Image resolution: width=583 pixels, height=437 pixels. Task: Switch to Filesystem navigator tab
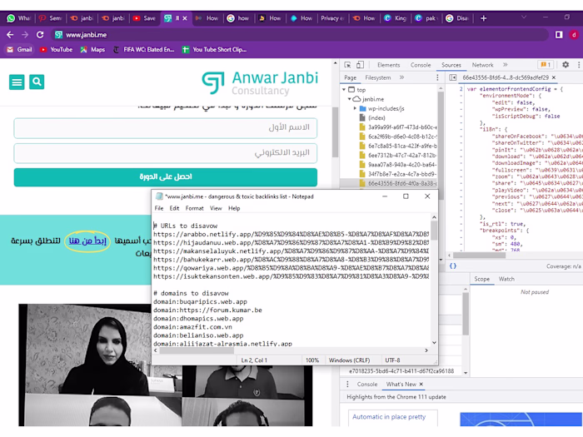point(378,77)
